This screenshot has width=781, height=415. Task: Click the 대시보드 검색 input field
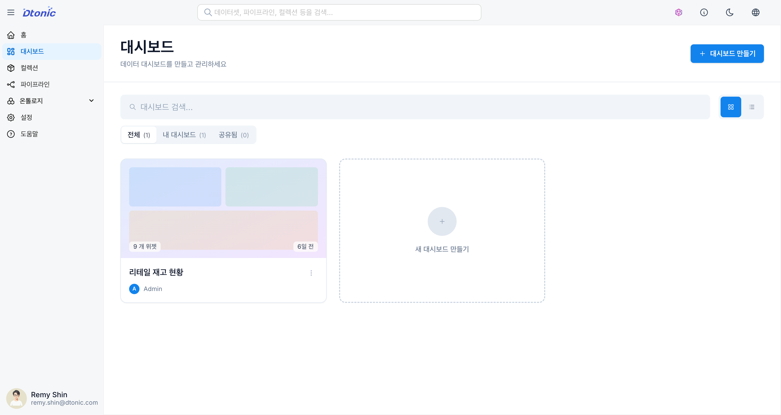tap(415, 107)
